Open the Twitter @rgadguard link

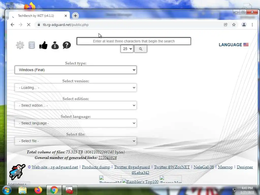(x=132, y=167)
